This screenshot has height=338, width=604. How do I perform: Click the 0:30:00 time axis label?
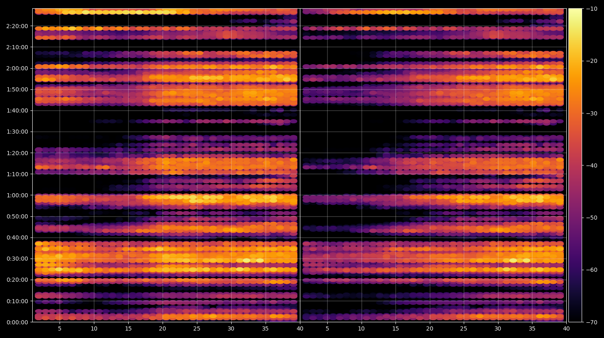tap(17, 259)
